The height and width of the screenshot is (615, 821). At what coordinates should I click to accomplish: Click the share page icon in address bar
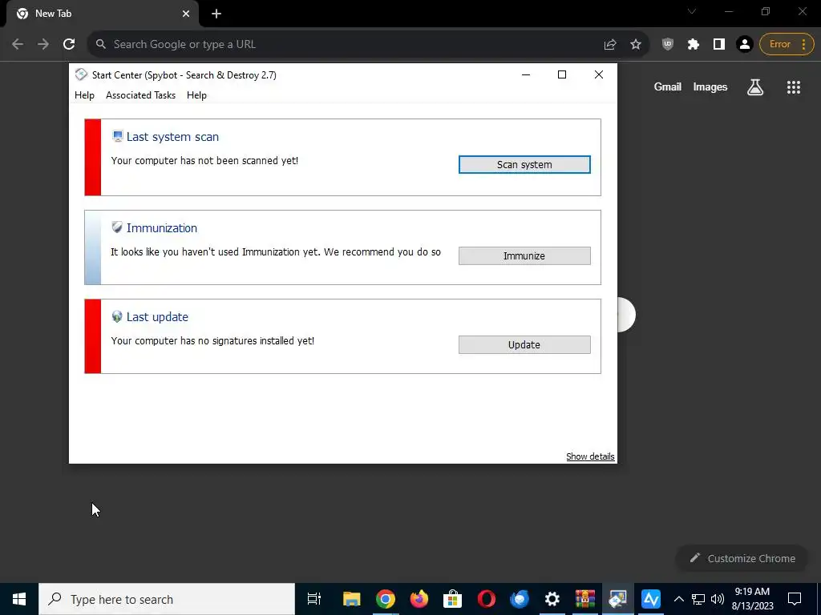tap(610, 45)
